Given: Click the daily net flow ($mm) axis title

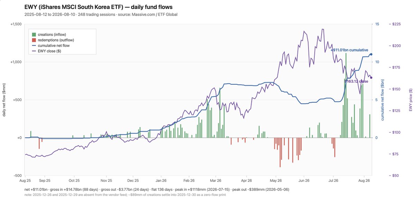Looking at the screenshot, I should [4, 100].
